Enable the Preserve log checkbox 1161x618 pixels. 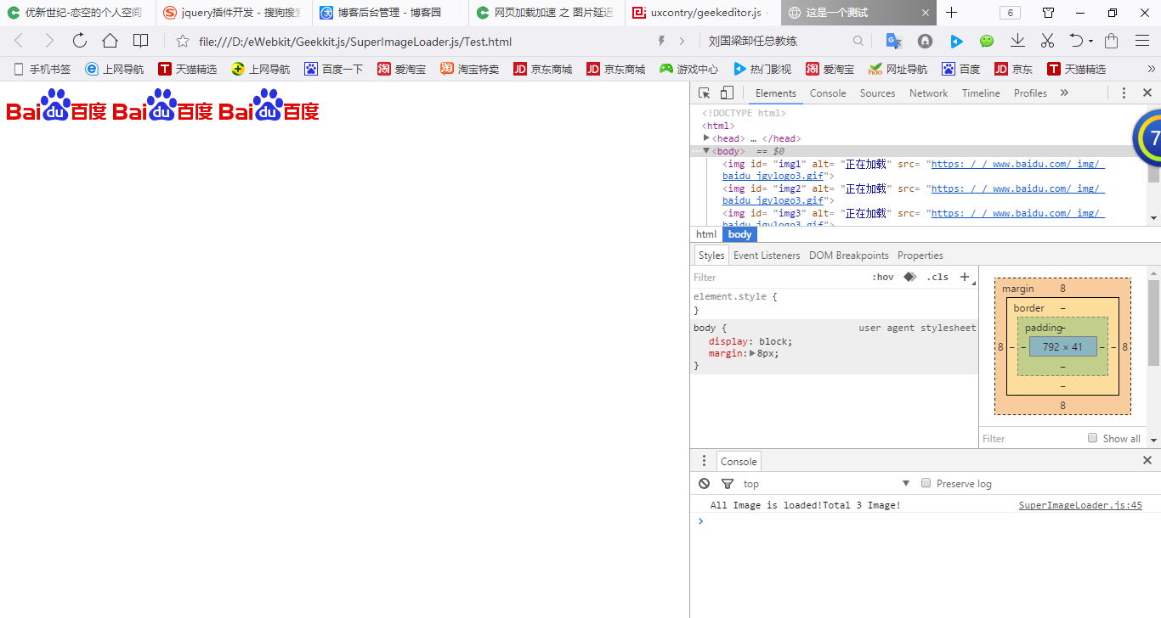tap(926, 483)
